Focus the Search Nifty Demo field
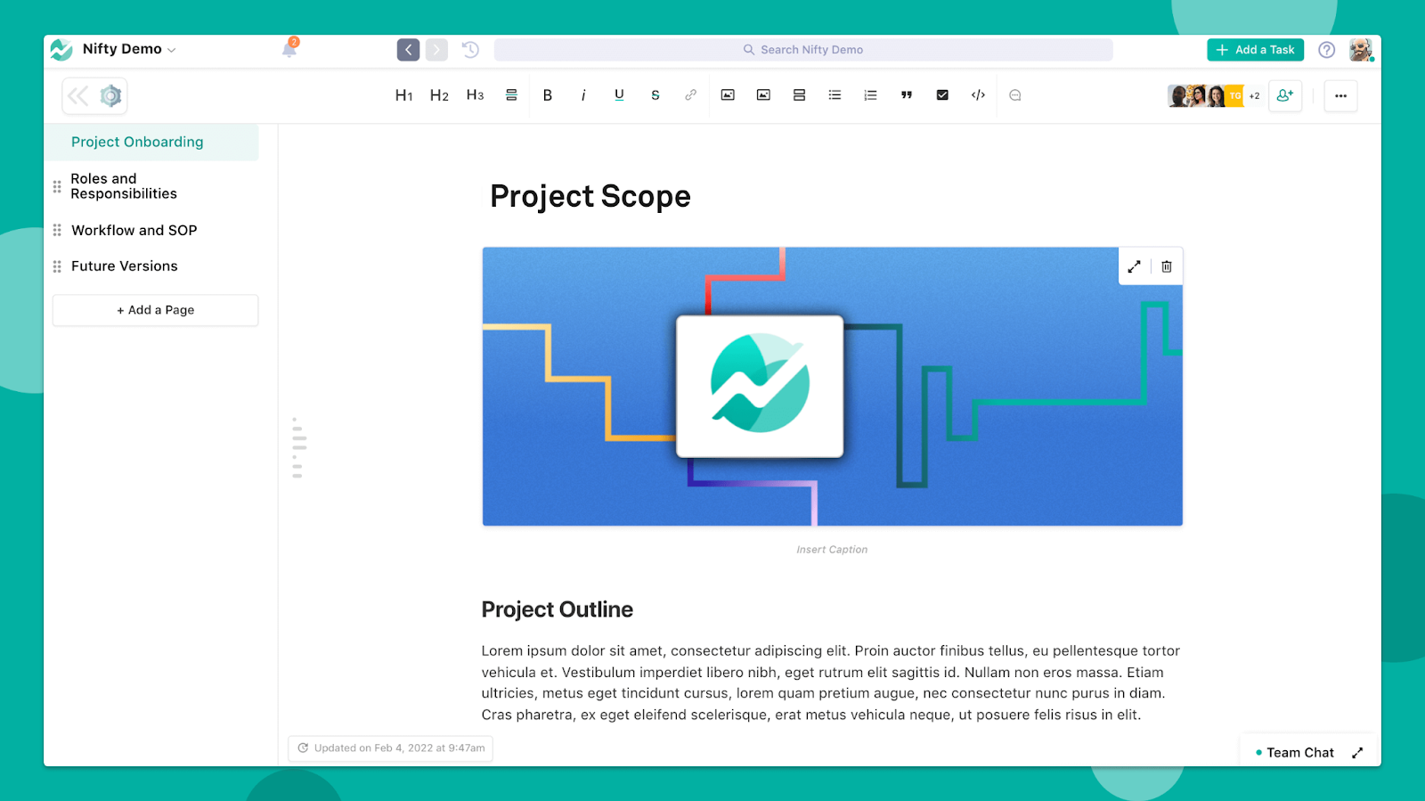 pos(803,50)
